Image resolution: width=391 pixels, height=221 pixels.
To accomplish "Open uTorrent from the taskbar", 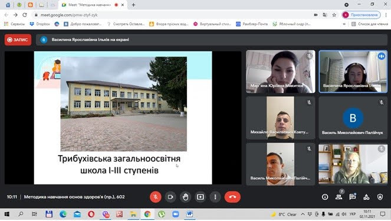I will [162, 214].
